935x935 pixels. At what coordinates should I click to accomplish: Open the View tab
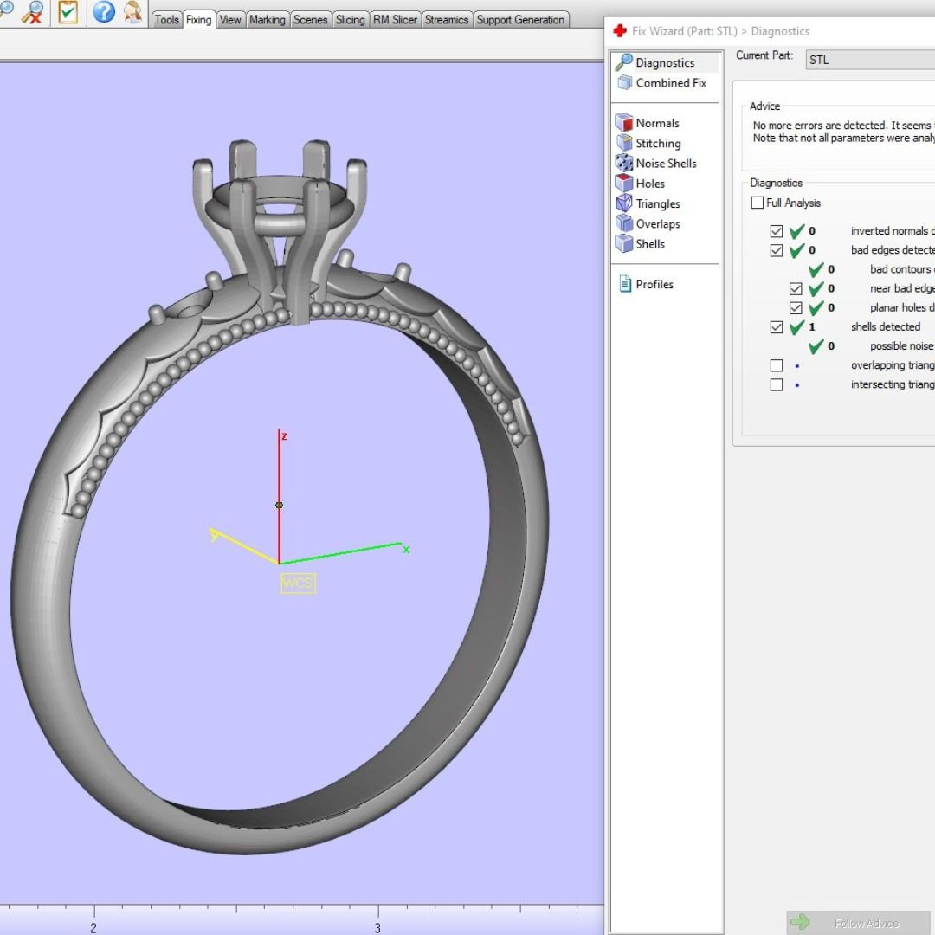pyautogui.click(x=230, y=20)
